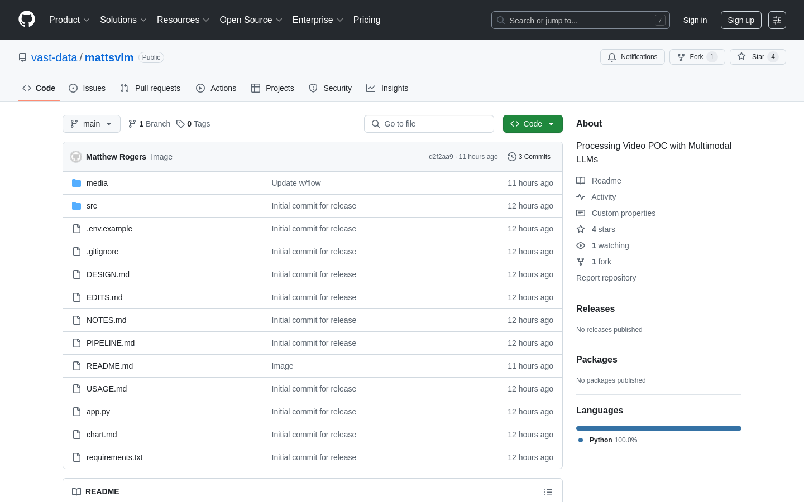Open the vast-data organization link
Image resolution: width=804 pixels, height=502 pixels.
[54, 57]
